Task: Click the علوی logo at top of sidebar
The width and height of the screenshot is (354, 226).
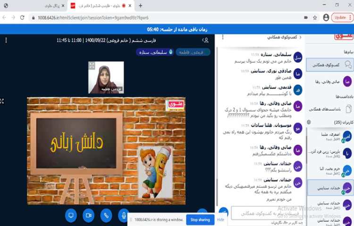Action: 344,37
